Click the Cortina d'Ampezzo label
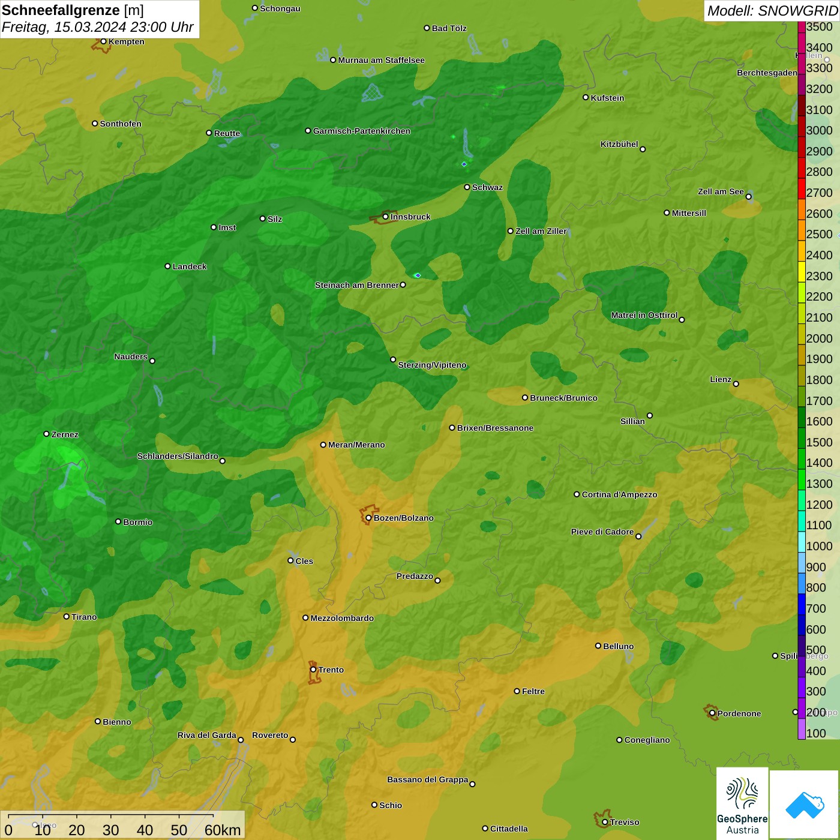 click(x=619, y=494)
